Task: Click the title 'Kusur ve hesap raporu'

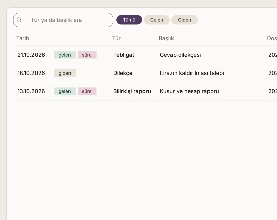Action: (189, 91)
